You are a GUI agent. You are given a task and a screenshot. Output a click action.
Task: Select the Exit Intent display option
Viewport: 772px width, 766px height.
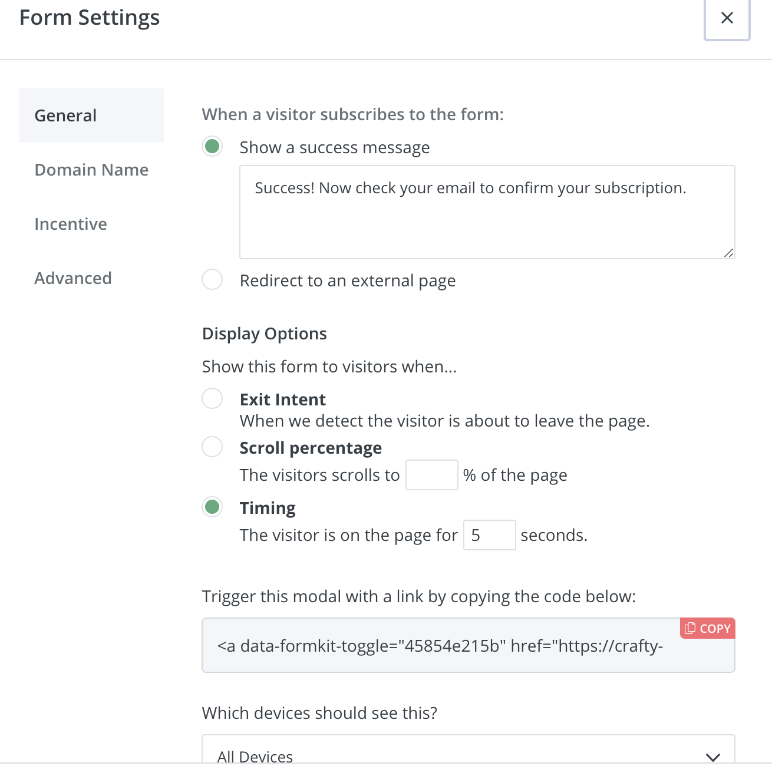pyautogui.click(x=212, y=398)
